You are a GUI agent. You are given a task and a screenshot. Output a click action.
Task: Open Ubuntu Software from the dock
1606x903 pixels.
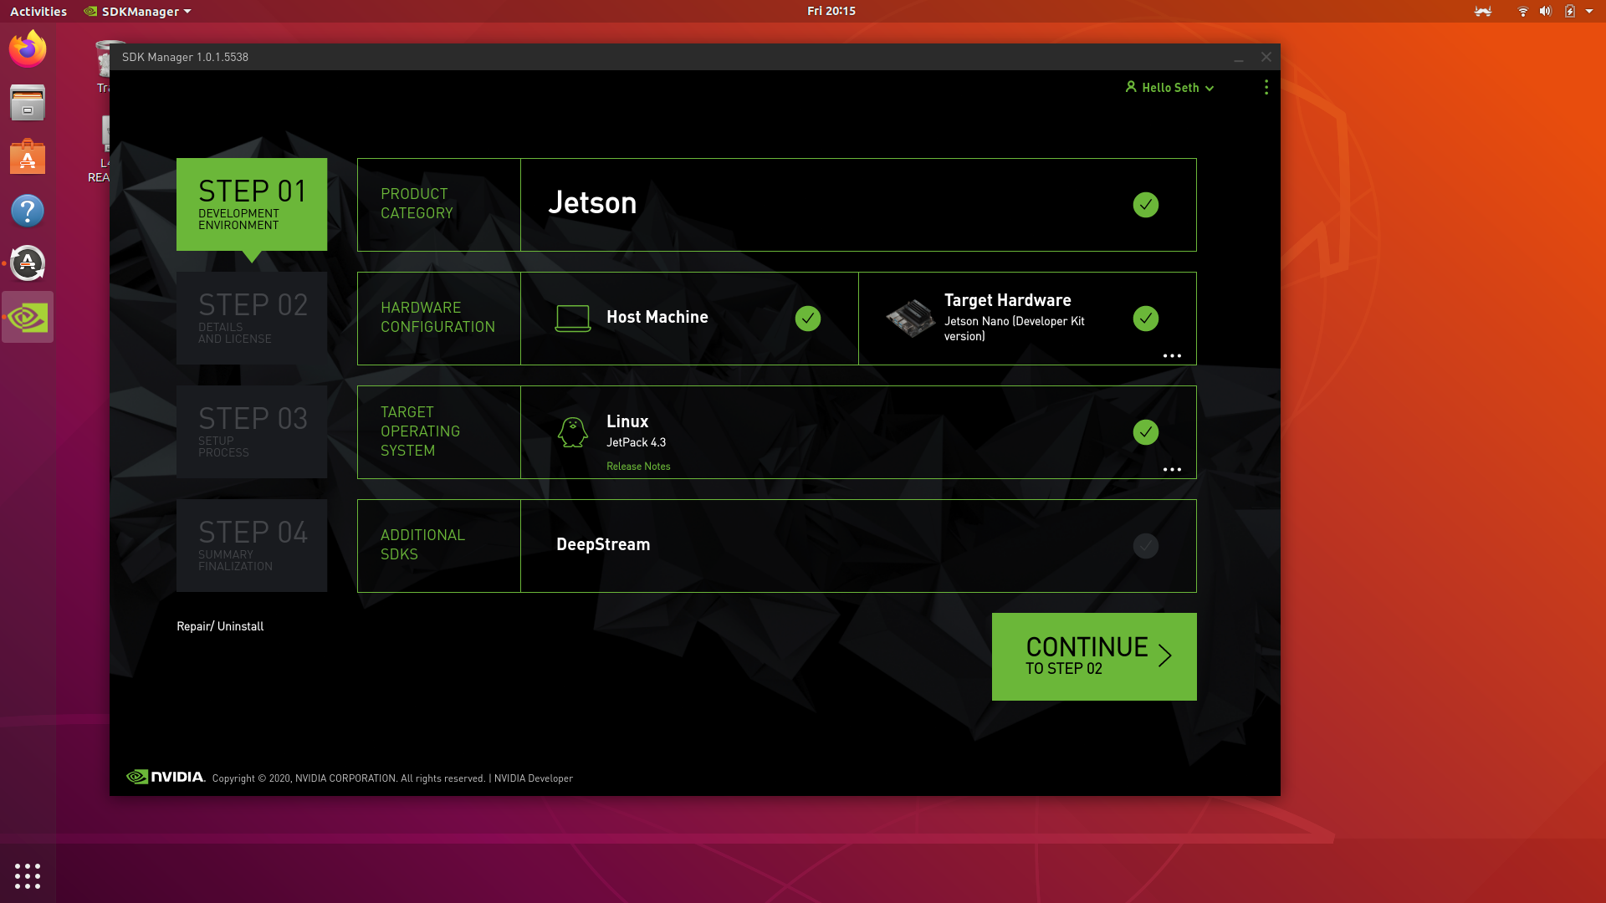tap(28, 157)
